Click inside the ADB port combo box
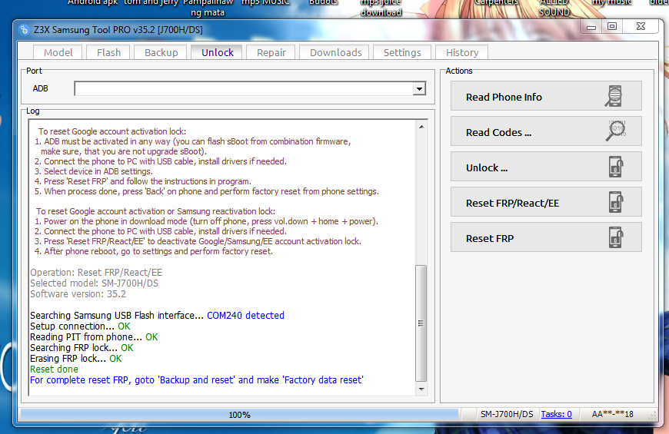The image size is (669, 434). click(x=244, y=88)
